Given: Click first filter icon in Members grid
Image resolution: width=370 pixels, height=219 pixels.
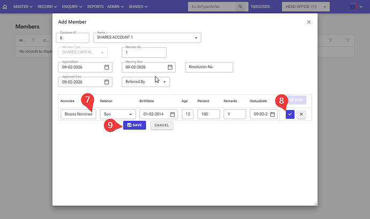Looking at the screenshot, I should click(x=33, y=40).
